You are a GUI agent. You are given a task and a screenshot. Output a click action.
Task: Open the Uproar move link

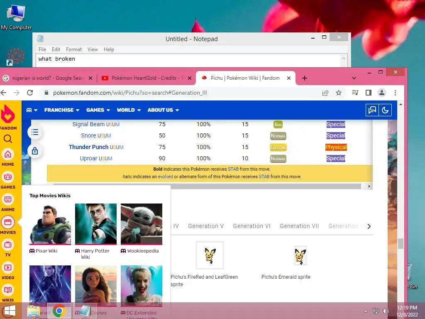coord(88,158)
